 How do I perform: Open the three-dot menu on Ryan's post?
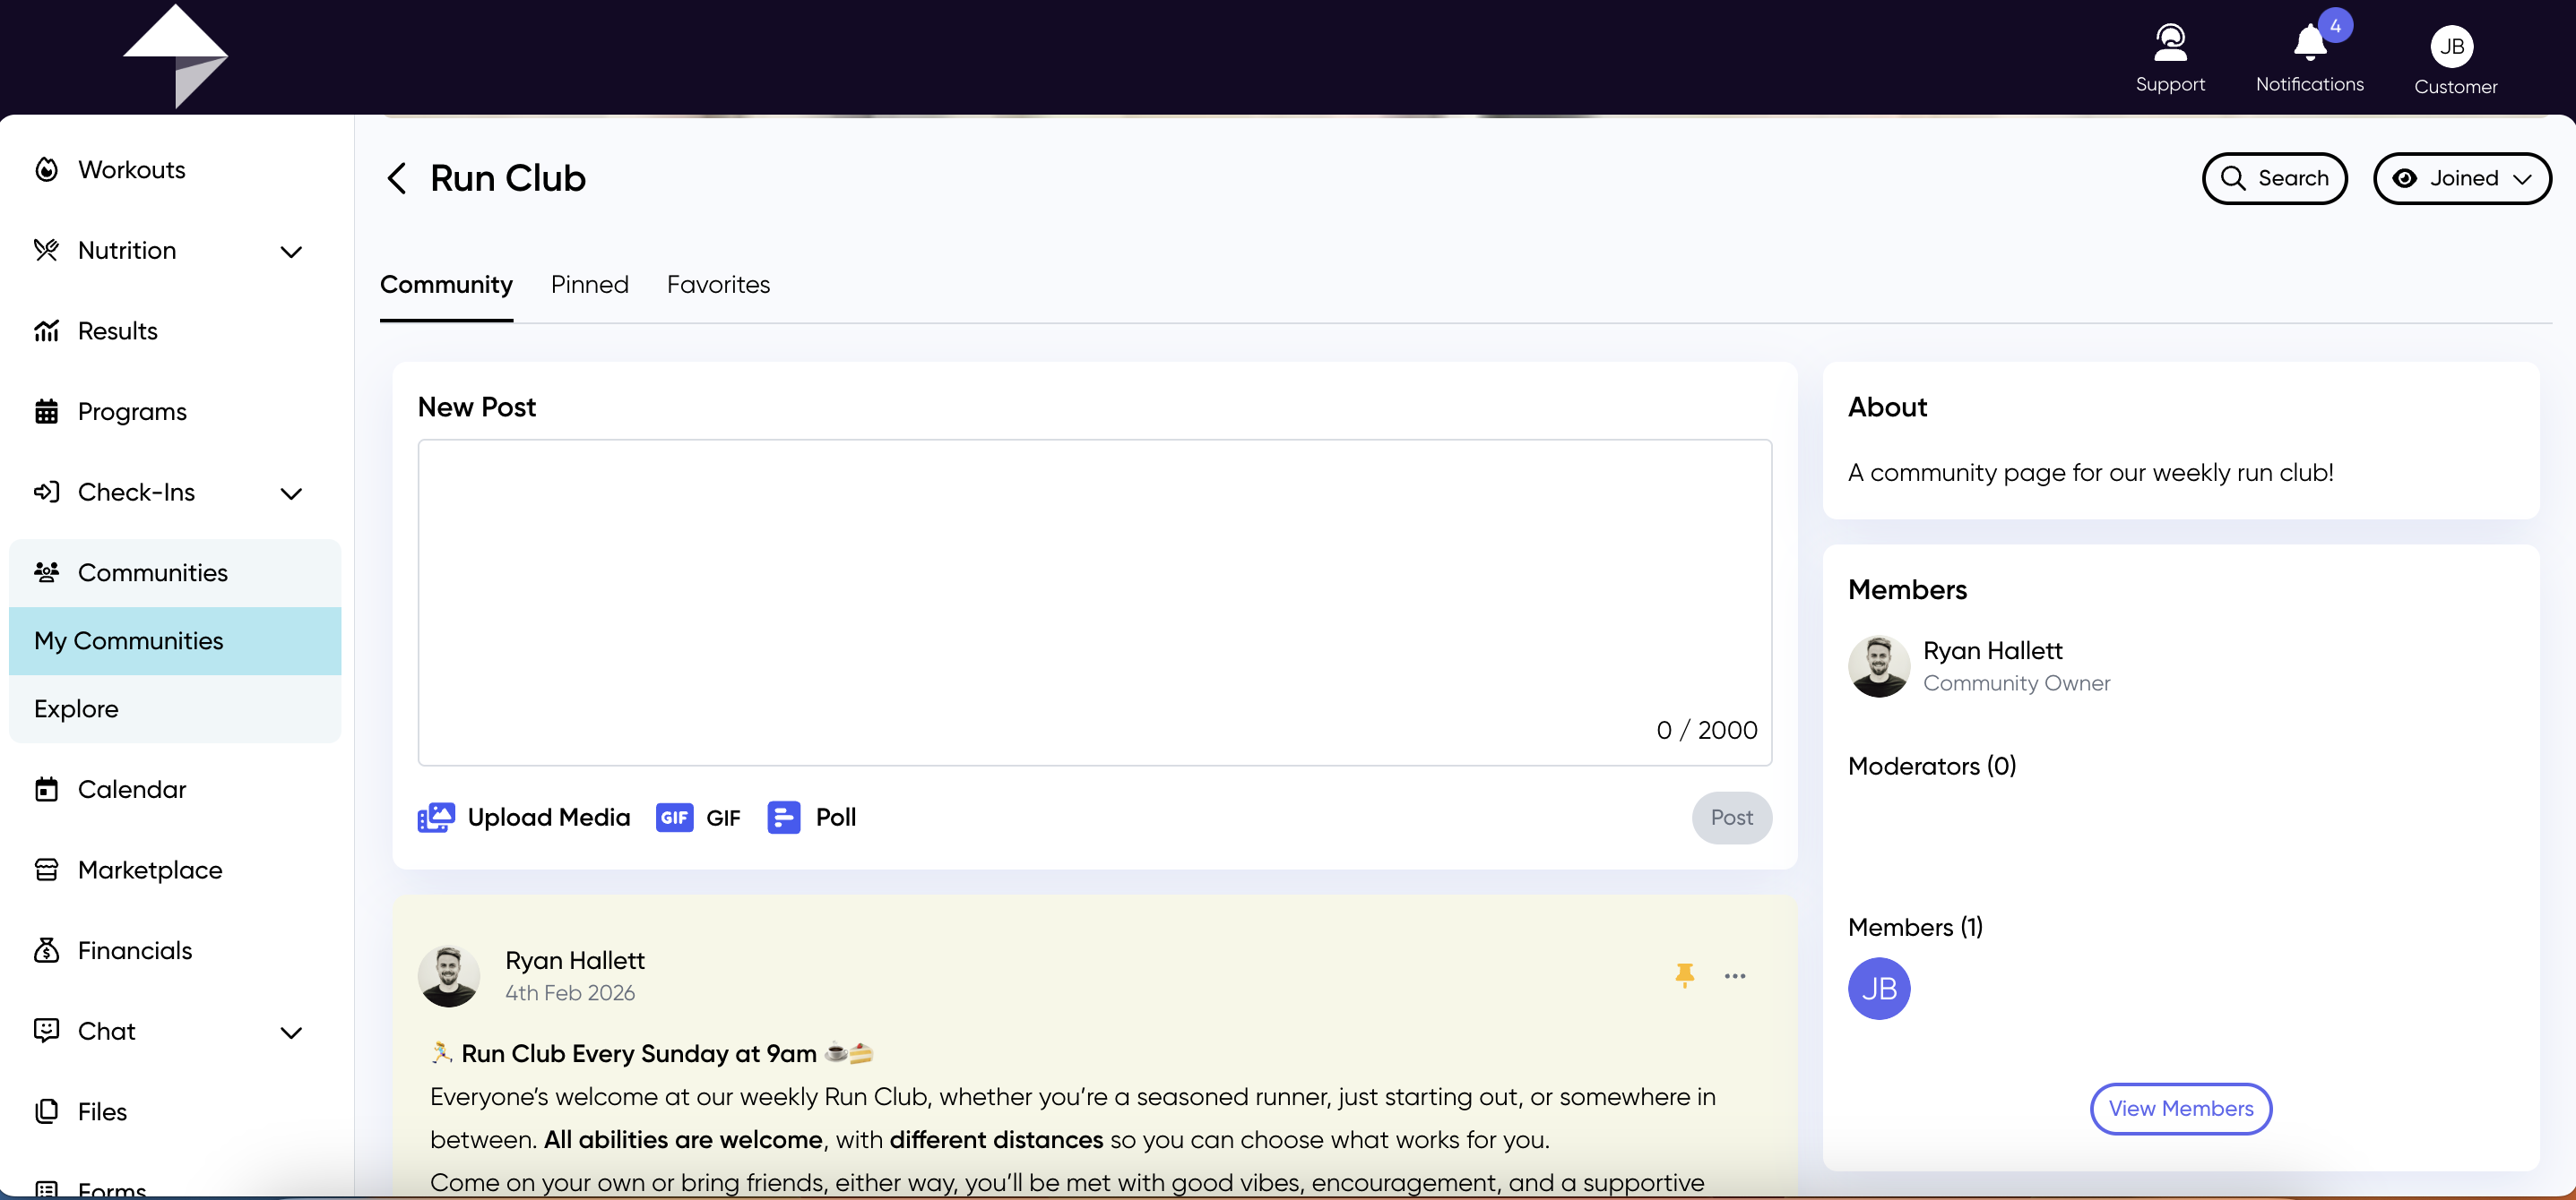click(x=1735, y=976)
